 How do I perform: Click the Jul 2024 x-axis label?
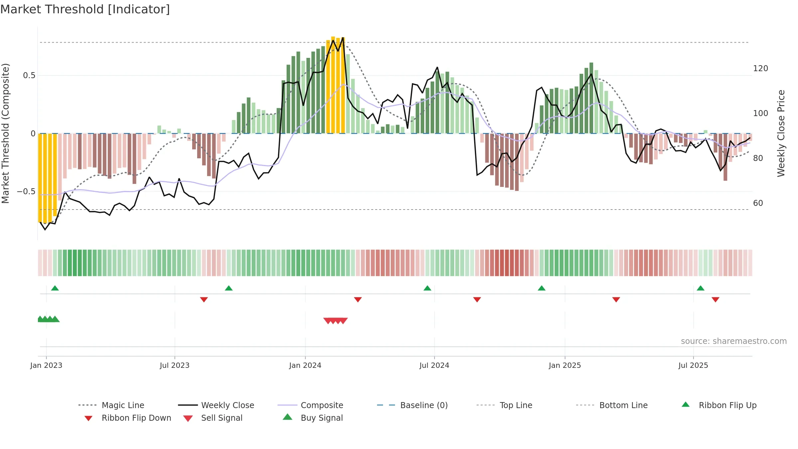click(x=434, y=365)
